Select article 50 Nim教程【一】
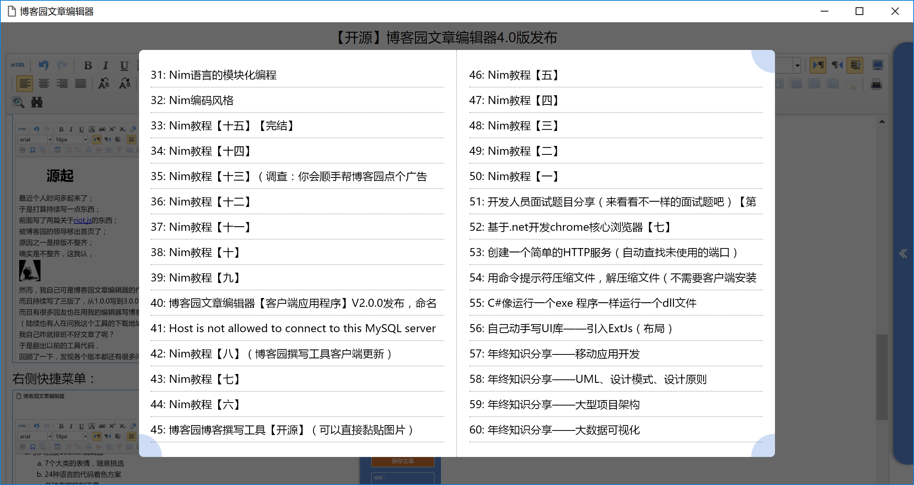The height and width of the screenshot is (485, 914). pos(616,176)
